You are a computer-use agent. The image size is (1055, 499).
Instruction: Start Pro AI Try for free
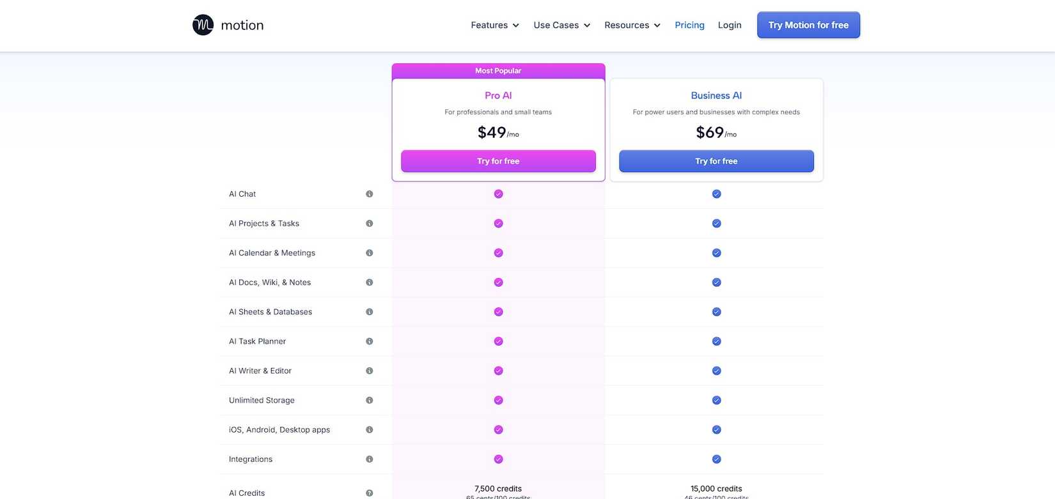tap(498, 161)
